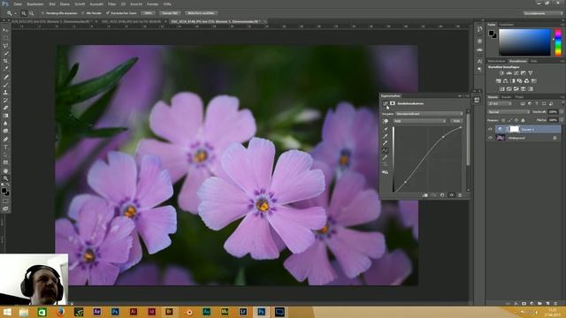This screenshot has height=318, width=566.
Task: Click the Auto button in curves panel
Action: pyautogui.click(x=456, y=121)
